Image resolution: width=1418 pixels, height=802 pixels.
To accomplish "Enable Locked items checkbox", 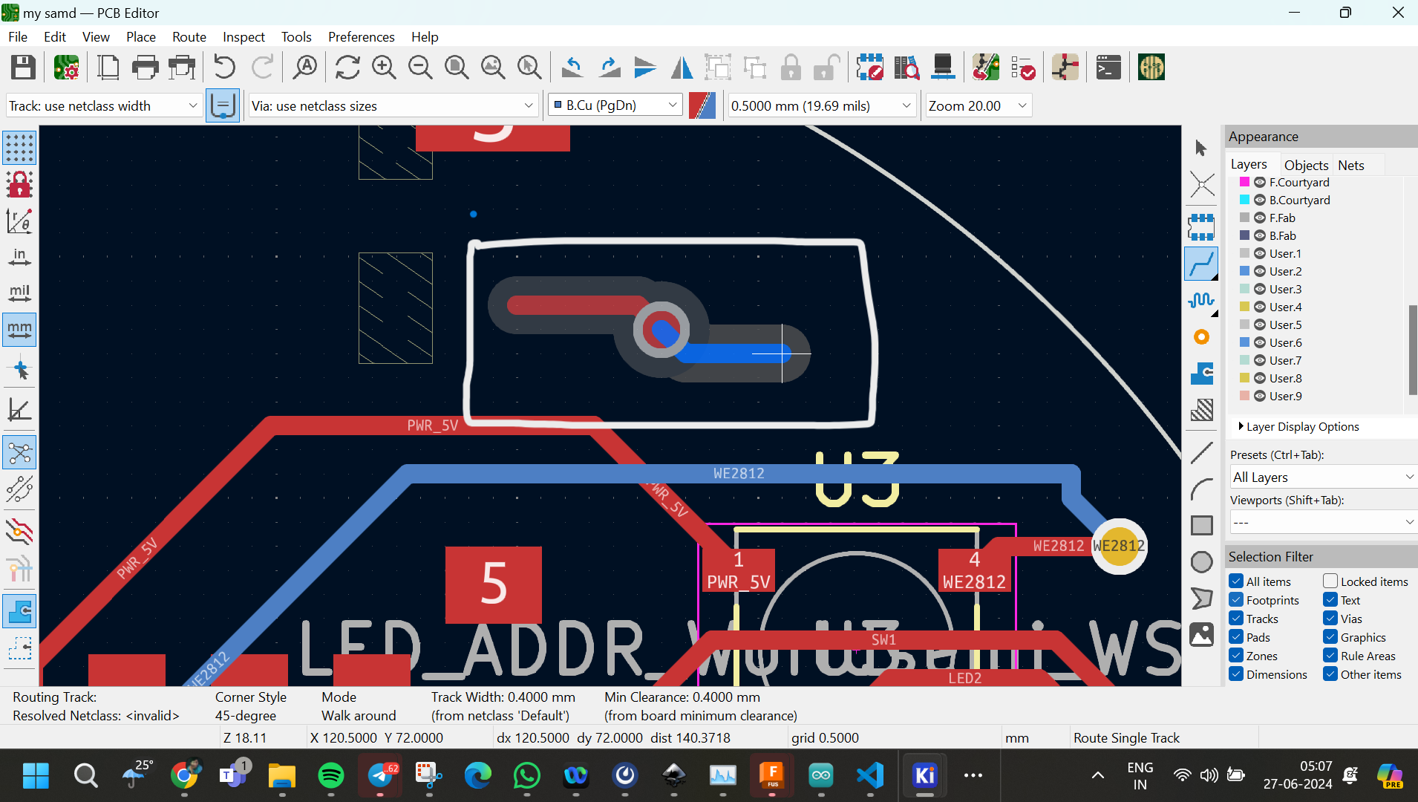I will point(1330,581).
